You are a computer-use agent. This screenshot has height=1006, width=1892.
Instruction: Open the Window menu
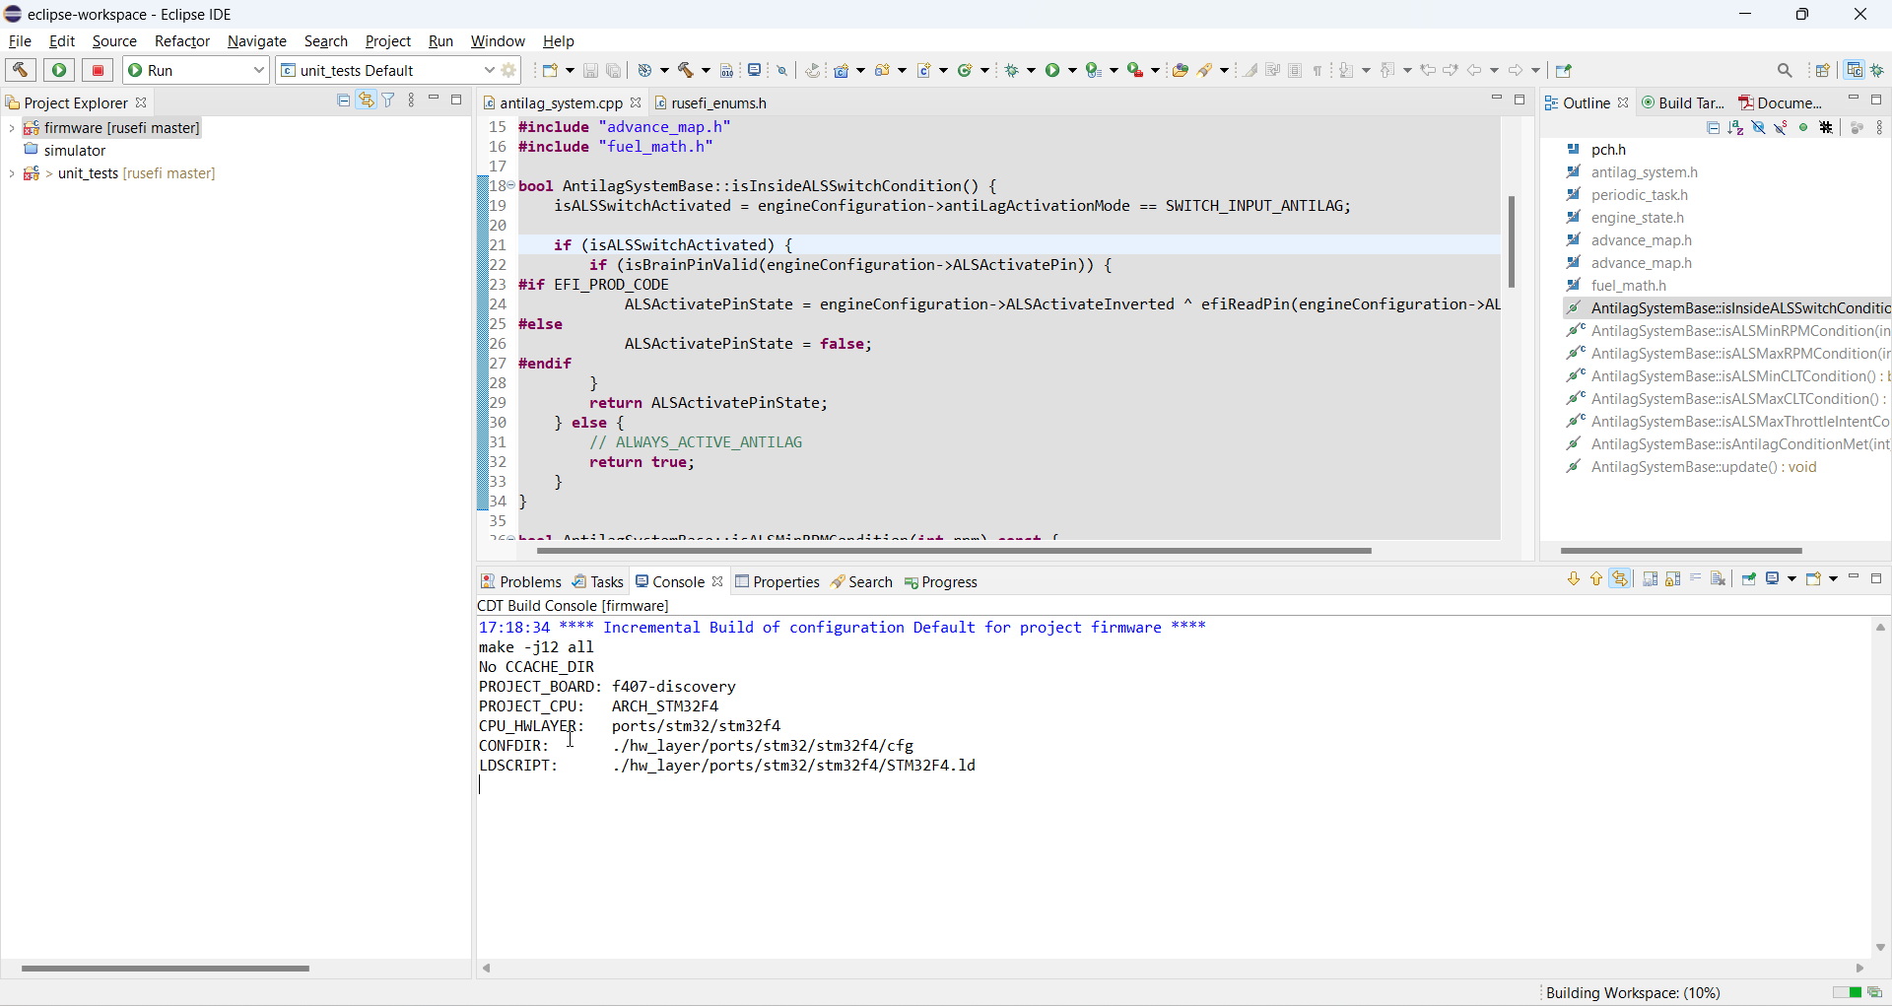[x=498, y=41]
